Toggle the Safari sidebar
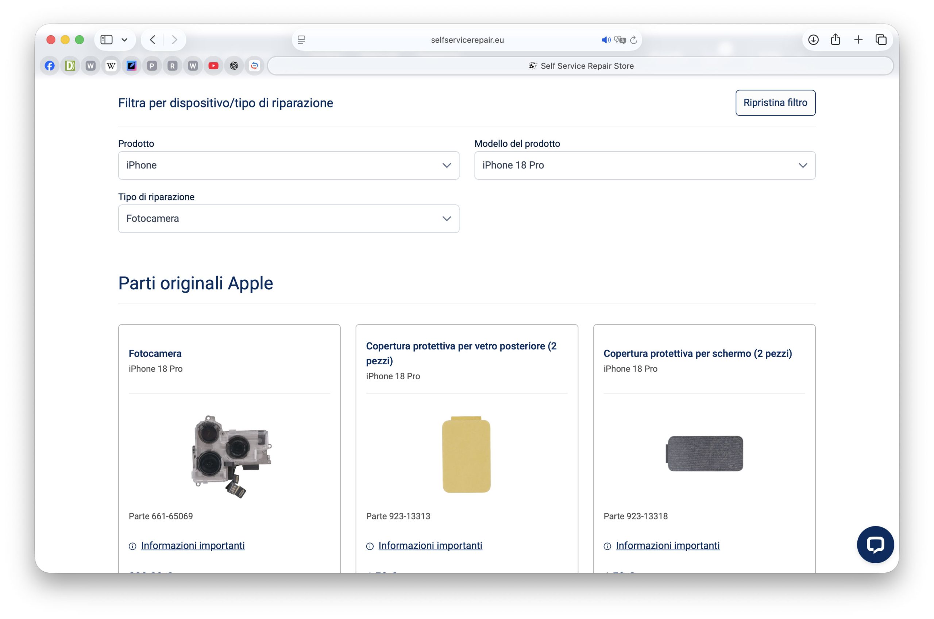Screen dimensions: 934x619 pos(106,39)
